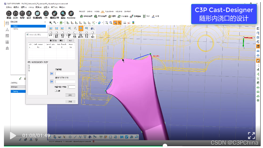Tick the checkbox below the All button
Screen dimensions: 263x148
pyautogui.click(x=87, y=32)
